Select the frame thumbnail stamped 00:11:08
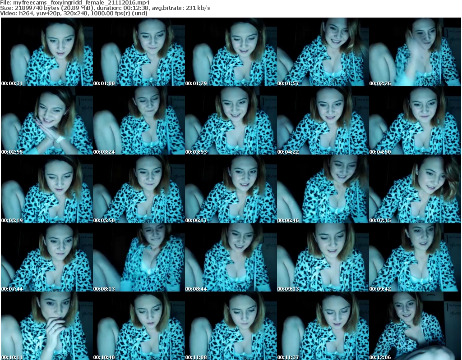This screenshot has height=360, width=462. pyautogui.click(x=231, y=326)
